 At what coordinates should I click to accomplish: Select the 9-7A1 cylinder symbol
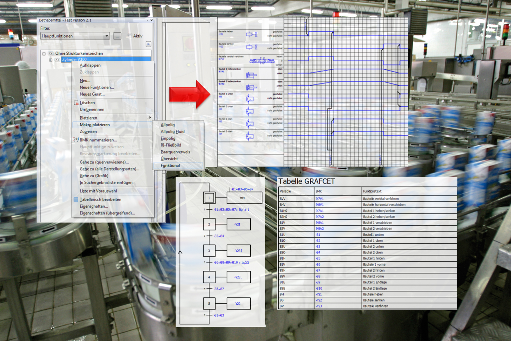pos(251,76)
